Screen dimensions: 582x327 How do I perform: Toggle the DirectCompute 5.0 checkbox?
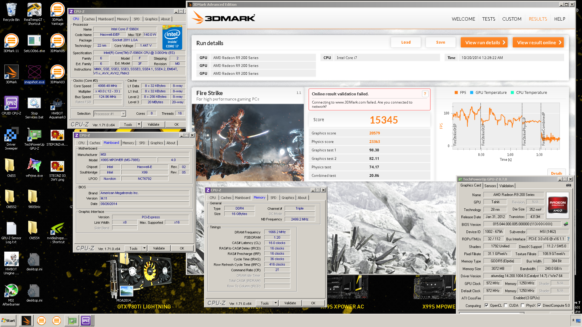(539, 306)
